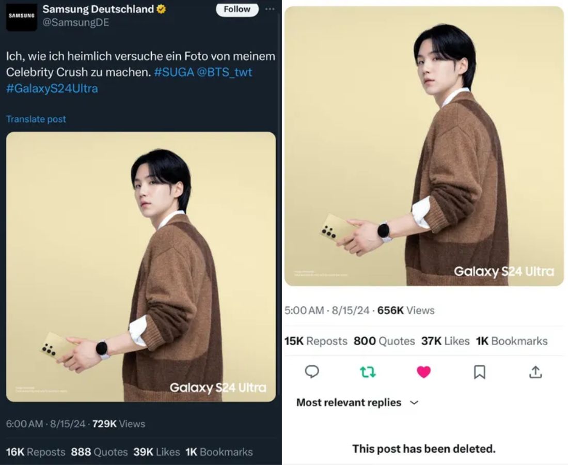Click the Translate post link
This screenshot has width=568, height=465.
click(36, 119)
